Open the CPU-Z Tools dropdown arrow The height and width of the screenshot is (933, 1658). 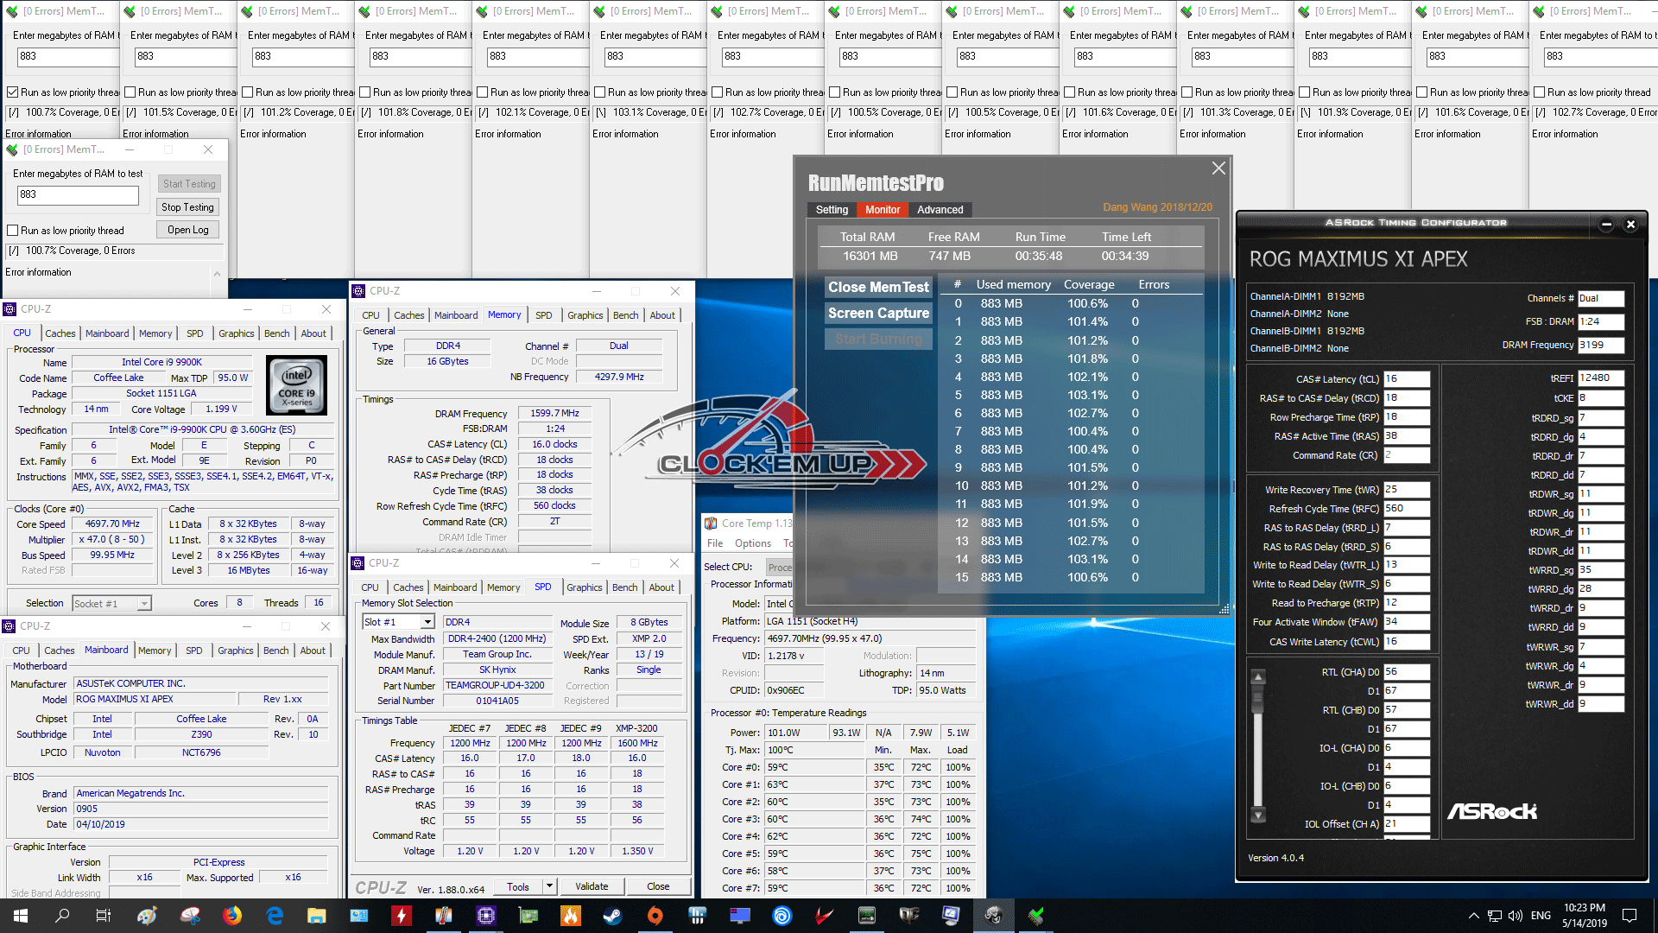click(549, 886)
